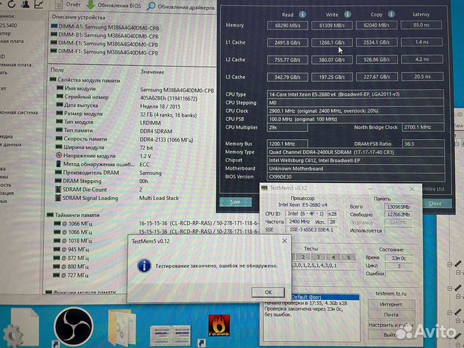Image resolution: width=464 pixels, height=348 pixels.
Task: Click the chip icon beside Тайминги памяти
Action: coord(50,215)
